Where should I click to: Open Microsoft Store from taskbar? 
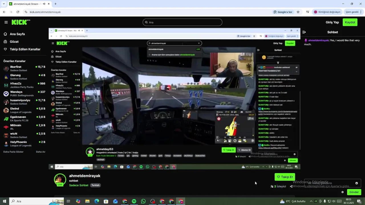point(106,201)
